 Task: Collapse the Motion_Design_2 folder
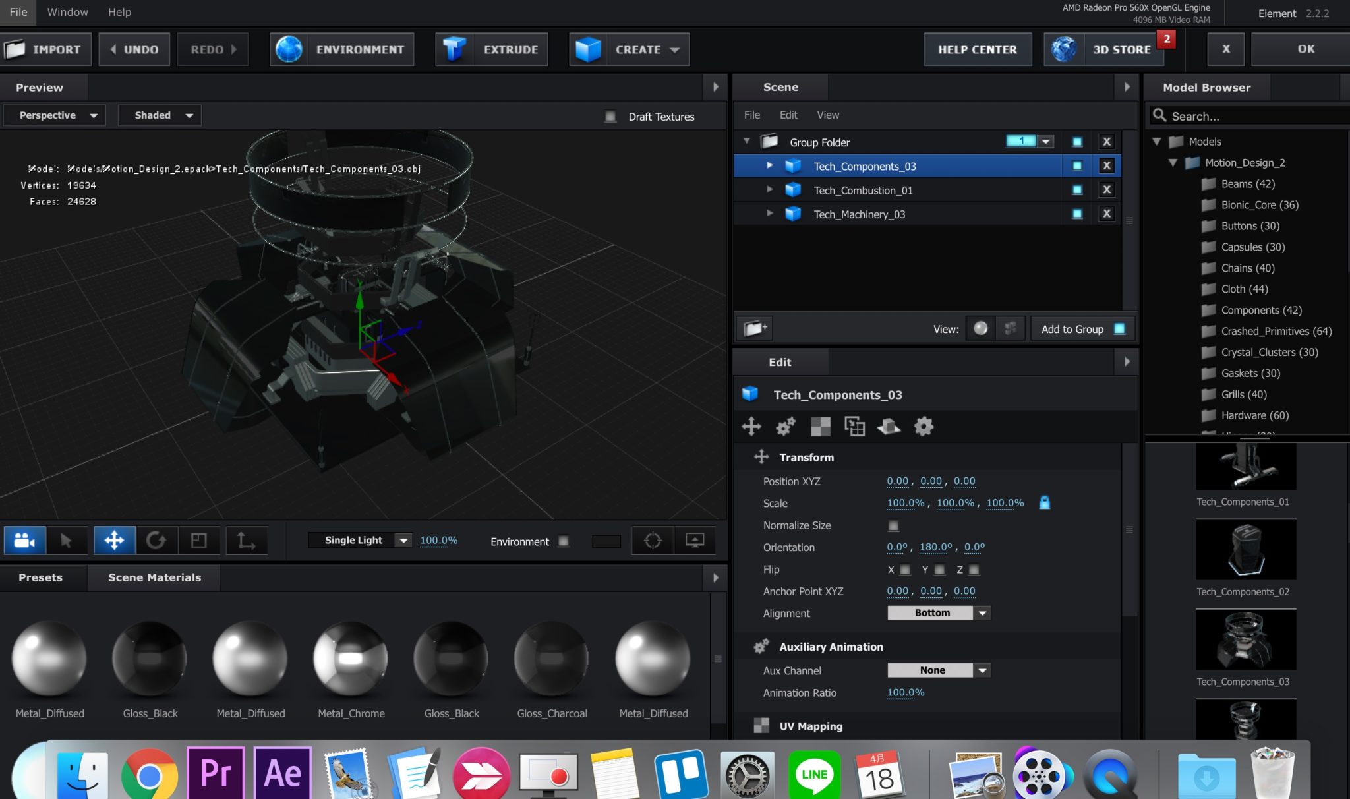[x=1172, y=163]
